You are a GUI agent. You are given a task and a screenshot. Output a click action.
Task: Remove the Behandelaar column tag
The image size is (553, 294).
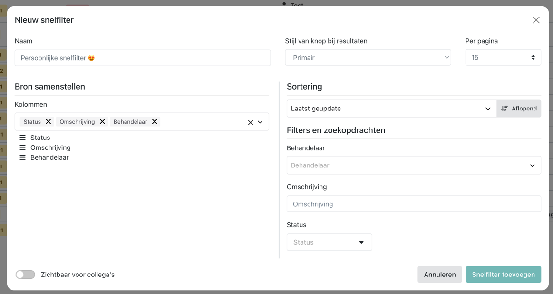155,122
